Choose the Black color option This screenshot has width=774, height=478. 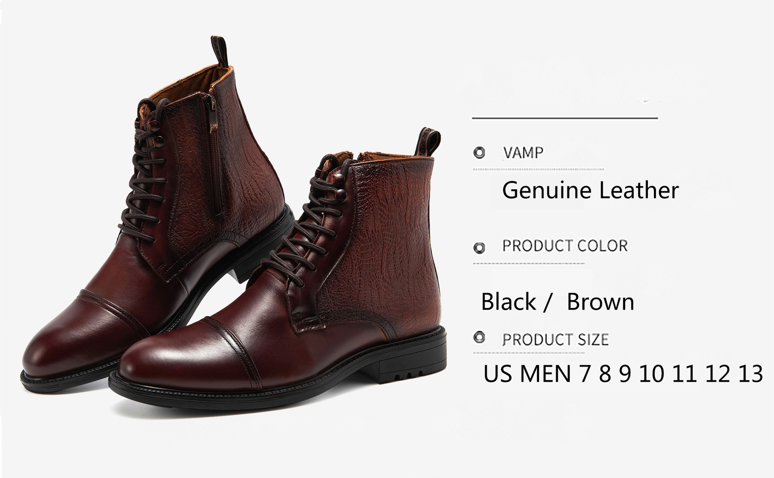[508, 302]
